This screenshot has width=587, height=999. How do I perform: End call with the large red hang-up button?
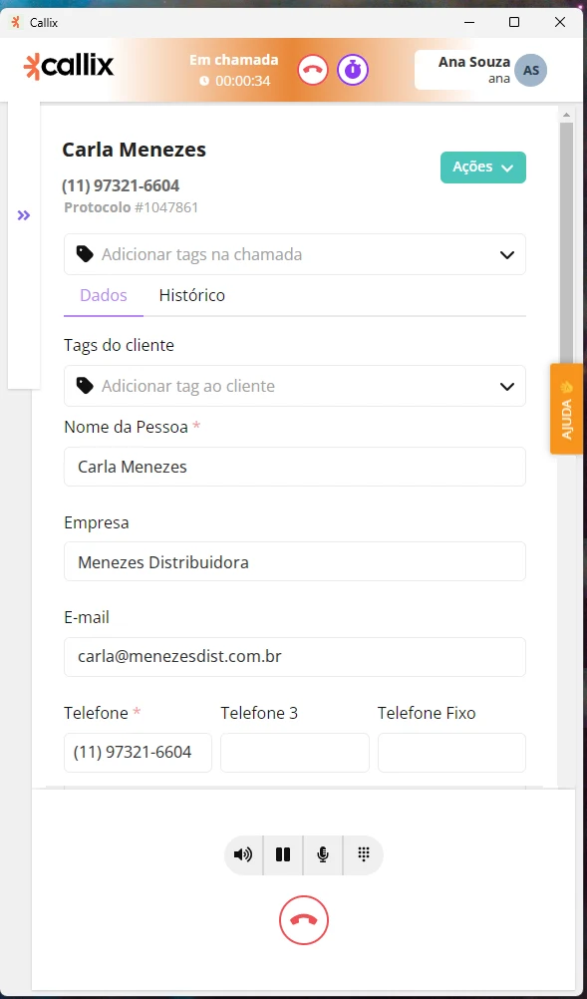[304, 920]
